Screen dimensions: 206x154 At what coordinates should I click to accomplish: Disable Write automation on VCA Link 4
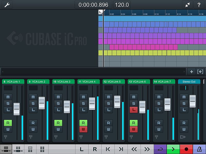83,129
